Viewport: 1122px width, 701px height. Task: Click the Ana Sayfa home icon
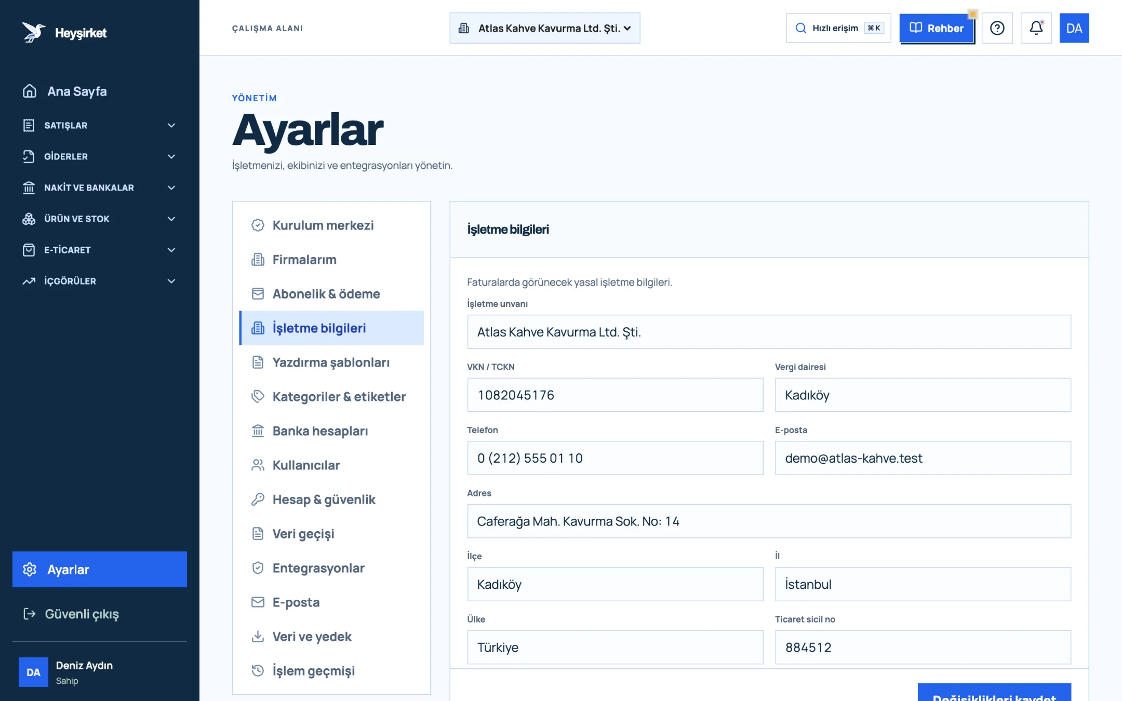[30, 91]
